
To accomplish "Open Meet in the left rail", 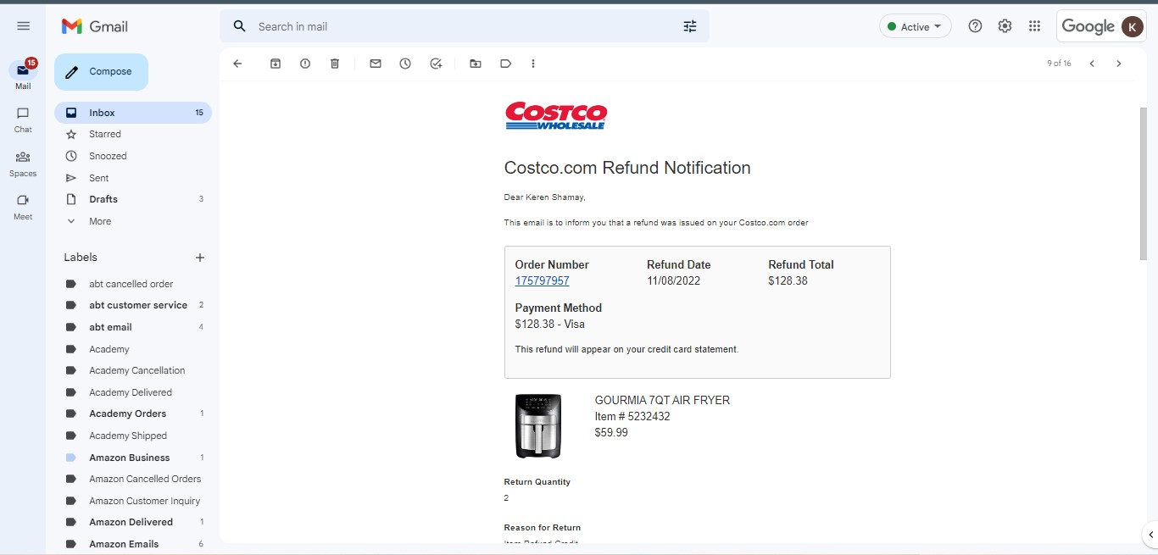I will 23,207.
